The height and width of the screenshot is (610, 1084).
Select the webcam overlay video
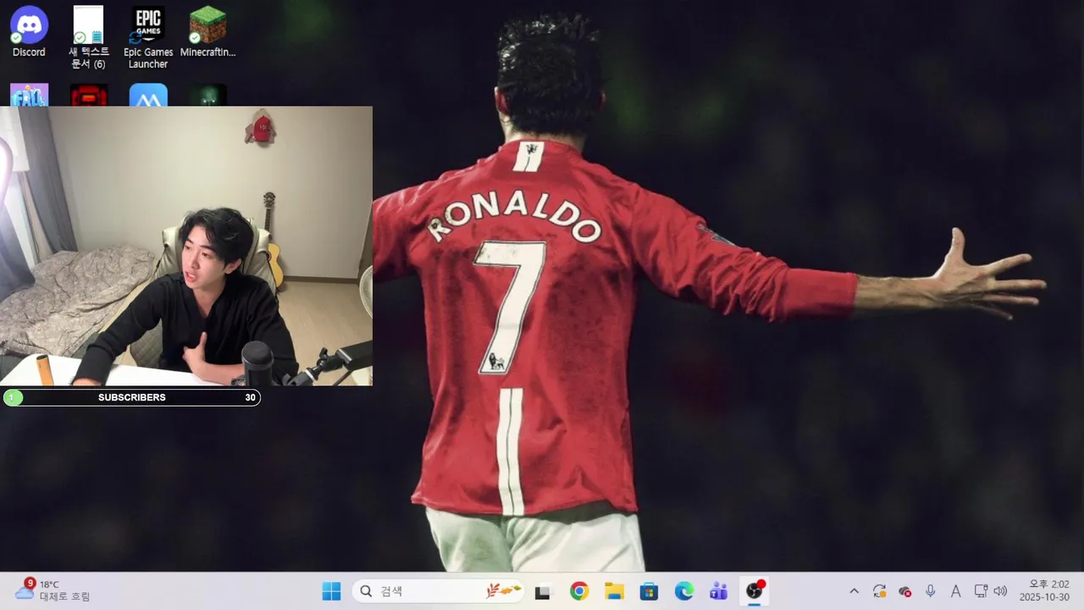(186, 246)
